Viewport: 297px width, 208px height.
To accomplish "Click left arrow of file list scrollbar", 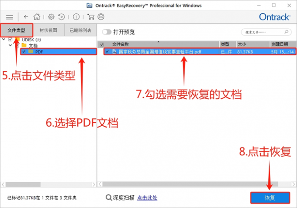I will [x=100, y=184].
